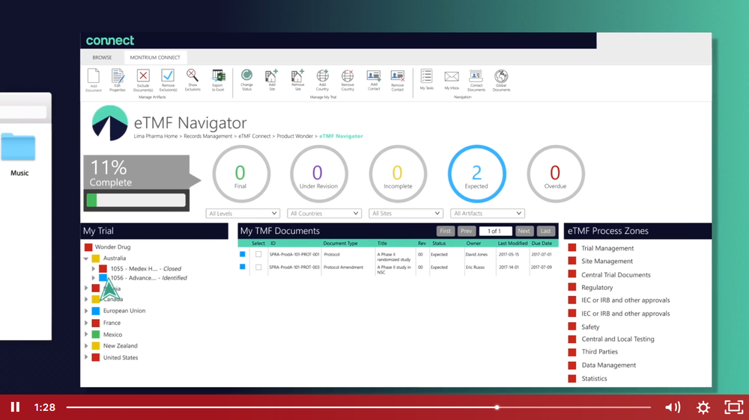Expand the New Zealand tree node

point(86,345)
